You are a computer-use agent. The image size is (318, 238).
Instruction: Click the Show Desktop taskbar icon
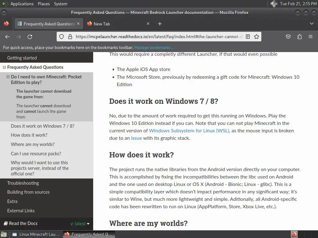coord(4,234)
